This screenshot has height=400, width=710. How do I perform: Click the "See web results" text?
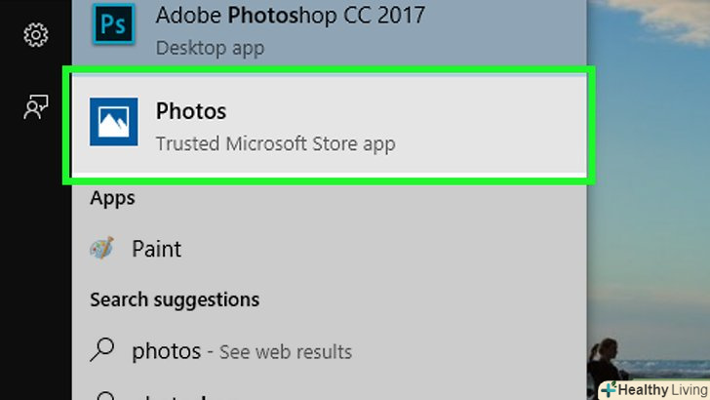coord(286,351)
